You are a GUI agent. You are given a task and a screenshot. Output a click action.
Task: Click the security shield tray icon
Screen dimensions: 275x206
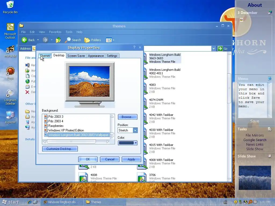[236, 202]
